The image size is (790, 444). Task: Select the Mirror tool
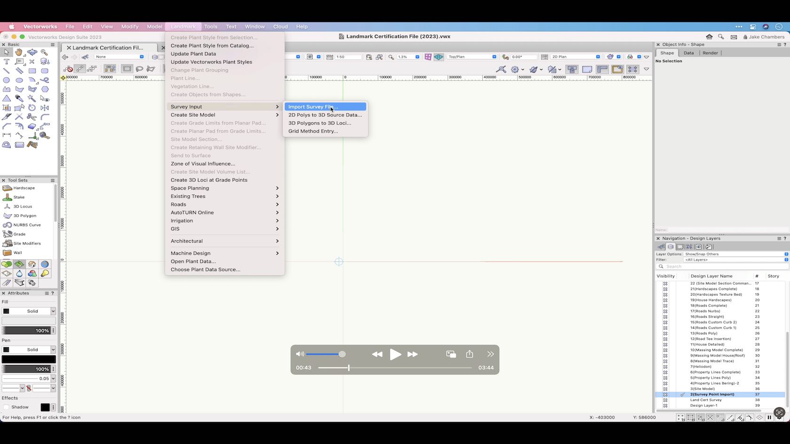45,108
